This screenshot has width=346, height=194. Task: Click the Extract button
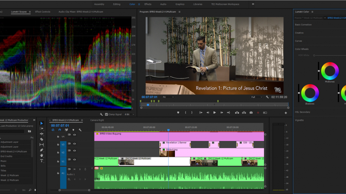tap(244, 113)
